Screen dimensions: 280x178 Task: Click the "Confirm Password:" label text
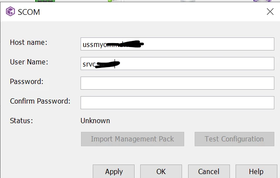(40, 101)
